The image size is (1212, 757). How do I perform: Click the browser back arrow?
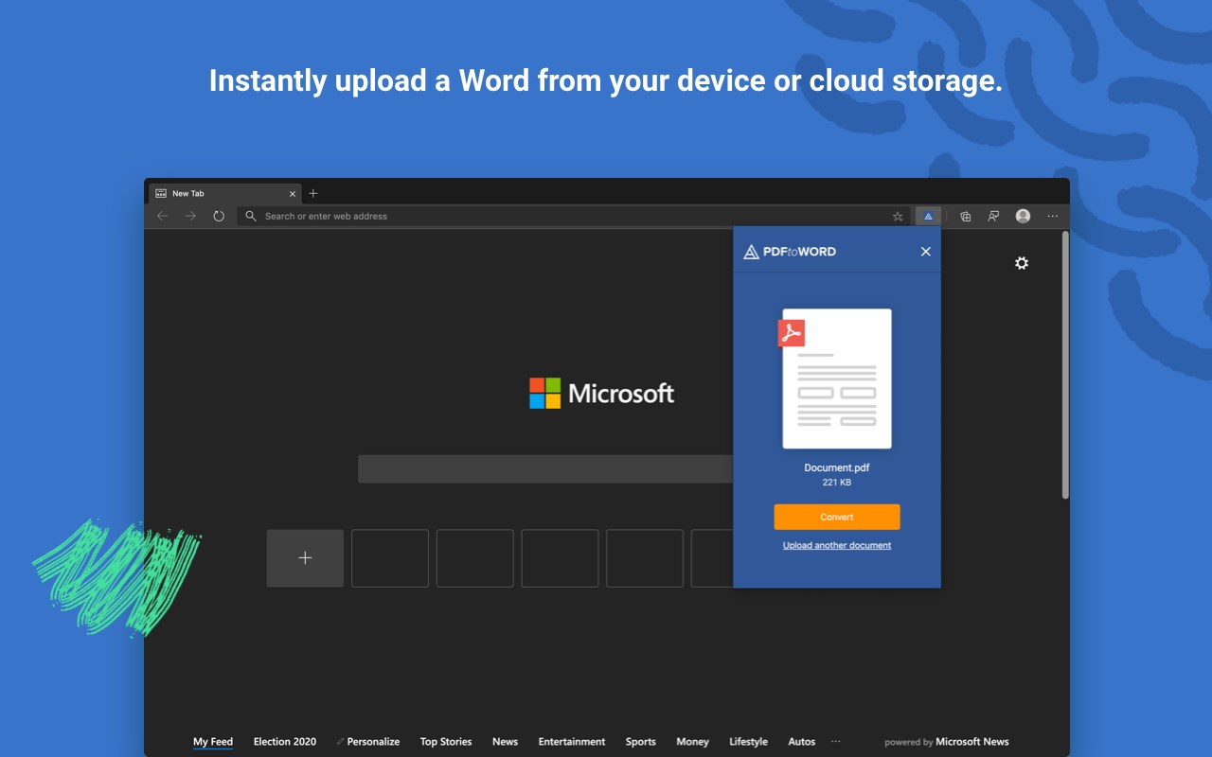point(162,216)
